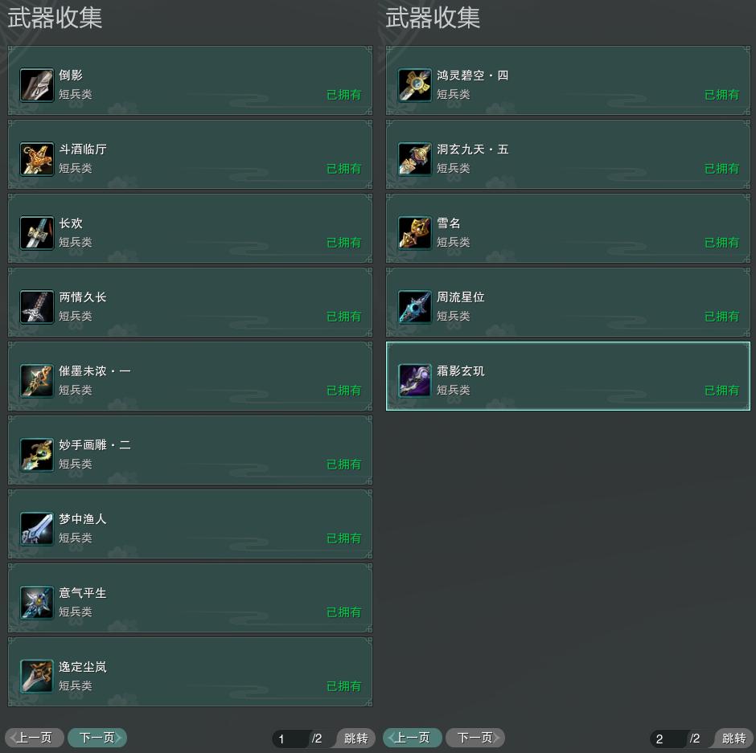This screenshot has height=753, width=756.
Task: Select the 妙手画雕·二 list row
Action: (190, 450)
